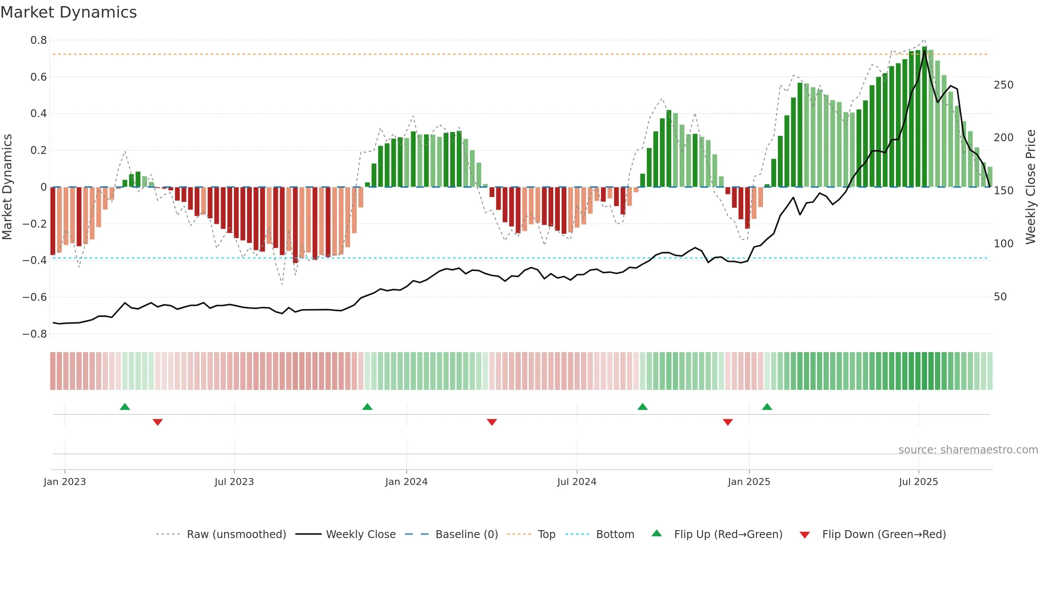
Task: Click the darkest green heat-strip cell near Jul 2025
Action: click(924, 371)
